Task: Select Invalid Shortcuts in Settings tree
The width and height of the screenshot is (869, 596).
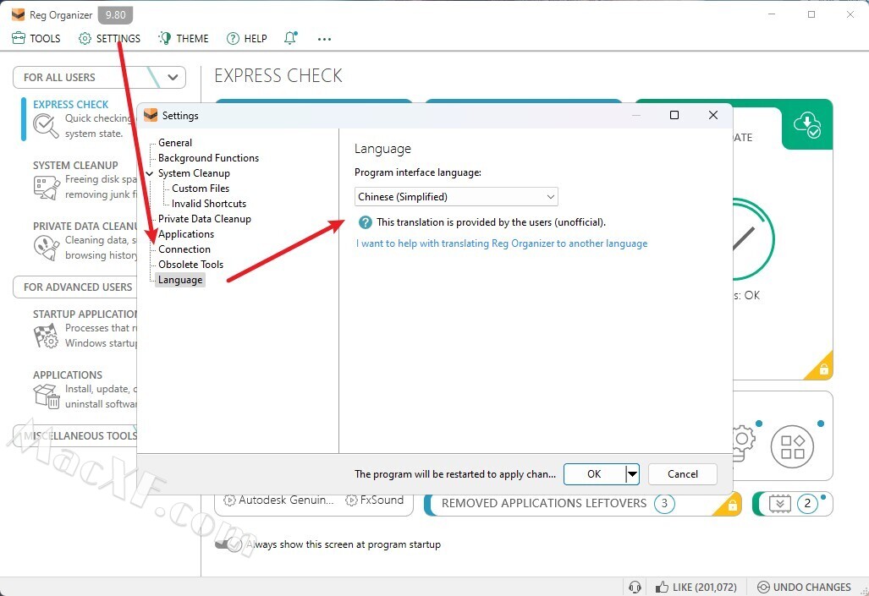Action: tap(209, 204)
